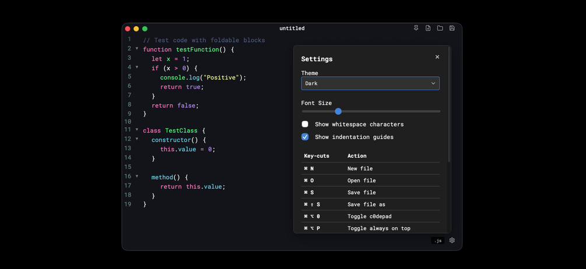Click the .js language badge
The height and width of the screenshot is (269, 586).
[x=438, y=240]
